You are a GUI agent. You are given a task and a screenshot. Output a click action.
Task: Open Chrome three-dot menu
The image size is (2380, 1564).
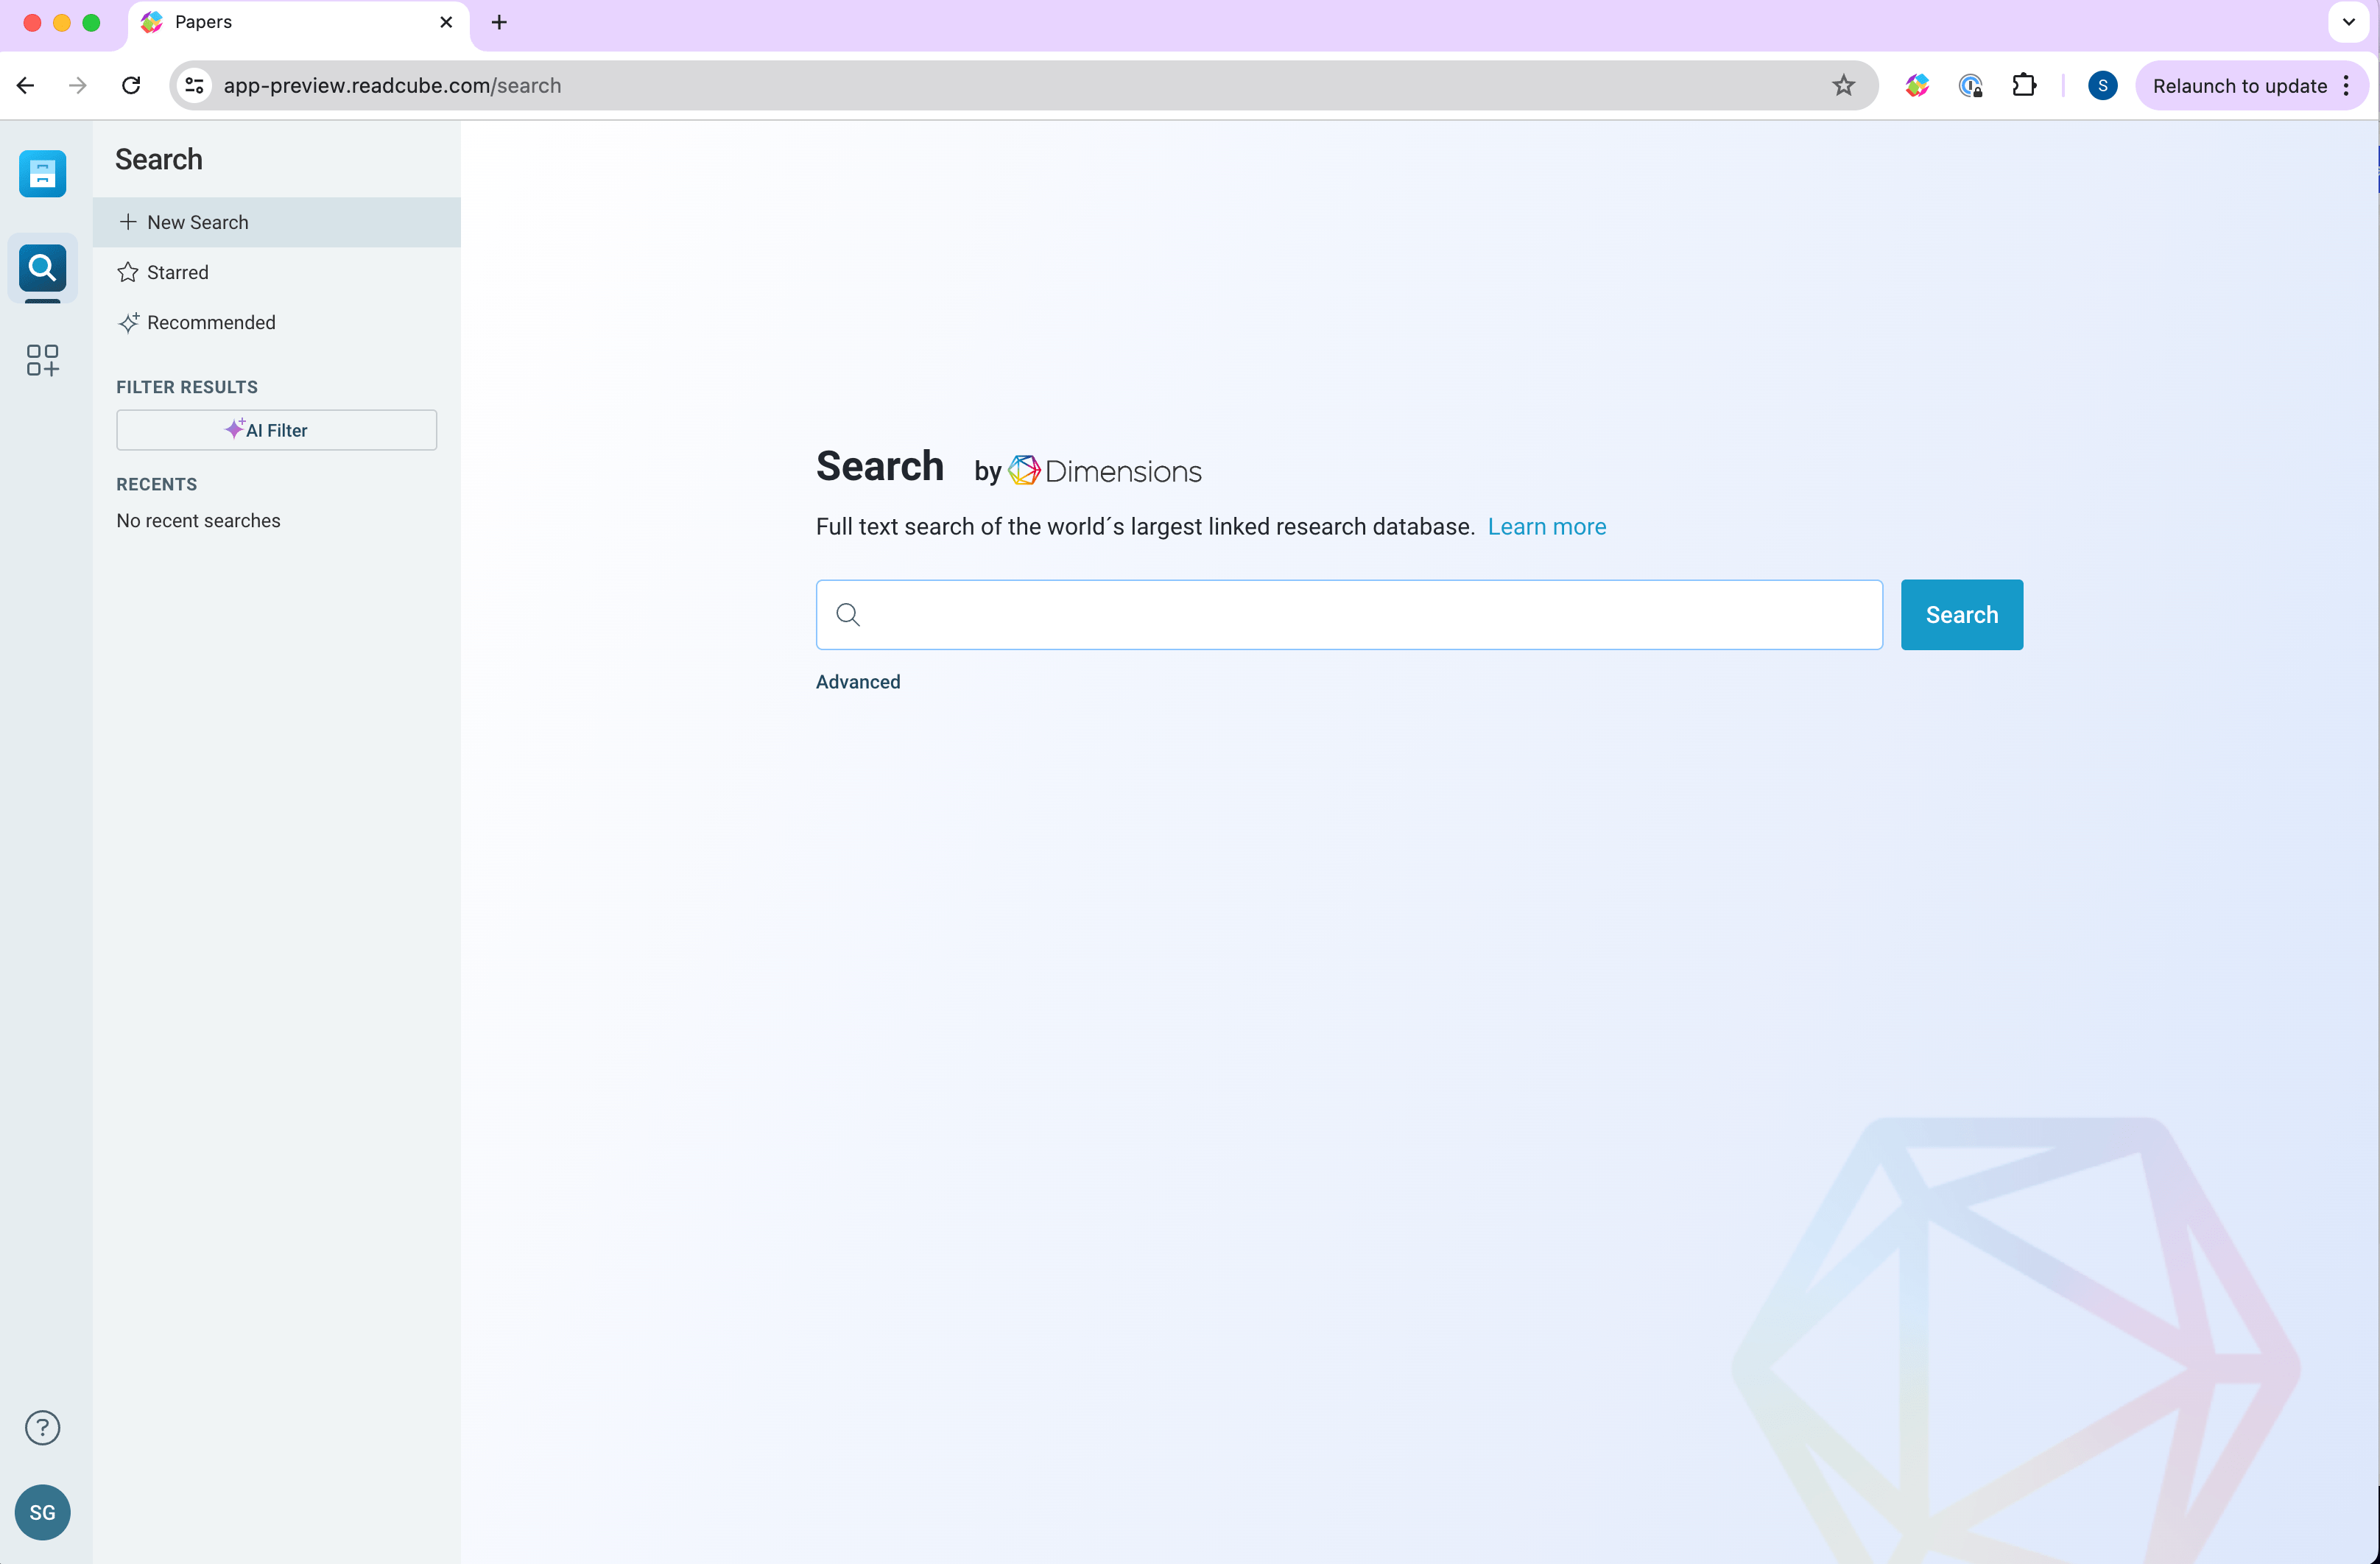click(2346, 86)
